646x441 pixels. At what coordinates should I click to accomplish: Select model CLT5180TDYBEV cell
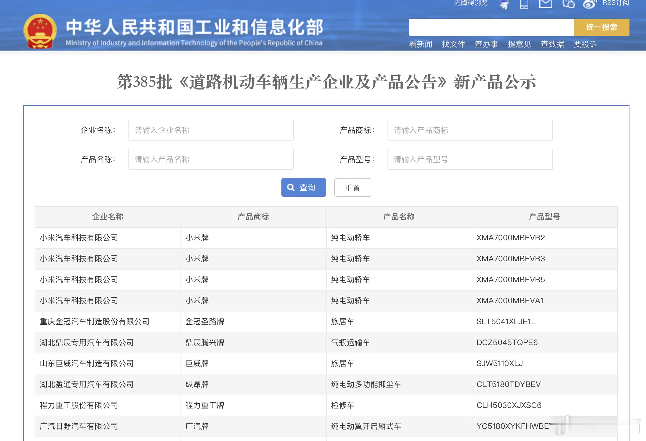(544, 384)
